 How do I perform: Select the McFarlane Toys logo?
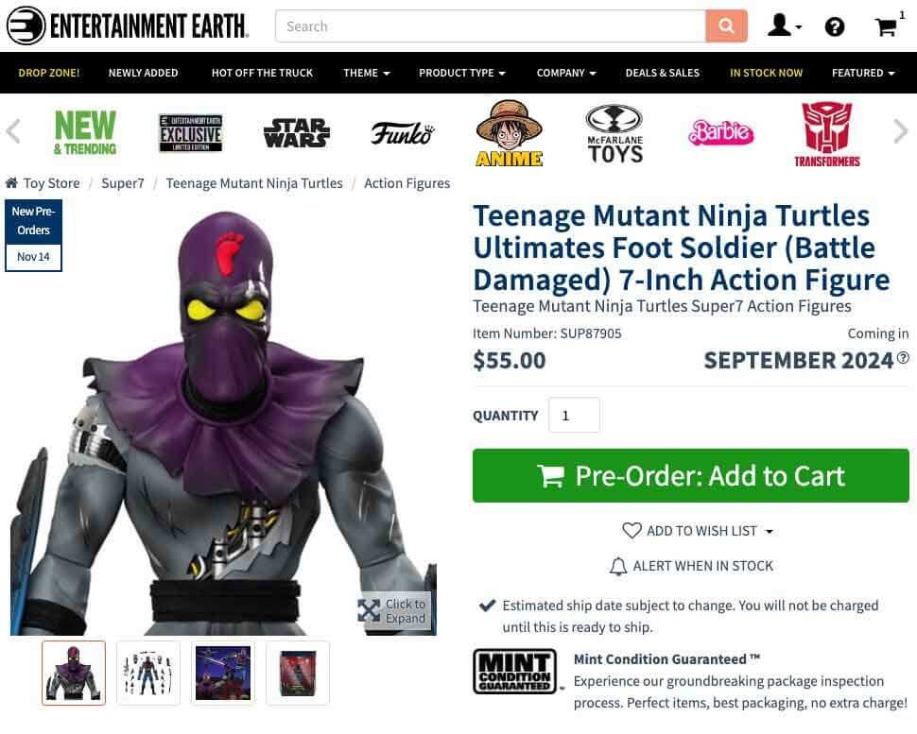(x=614, y=132)
